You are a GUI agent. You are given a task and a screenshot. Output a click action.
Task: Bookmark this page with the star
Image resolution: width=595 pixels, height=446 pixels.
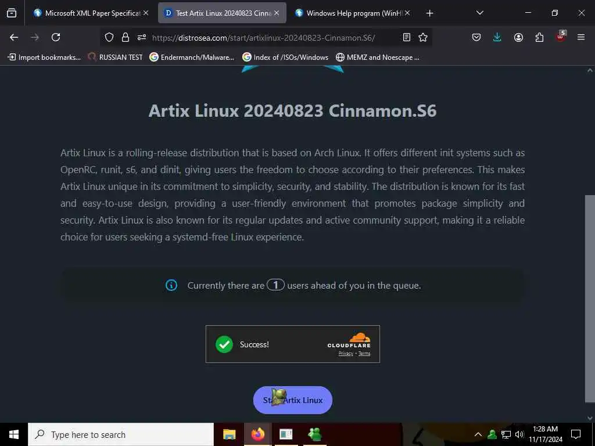click(423, 37)
